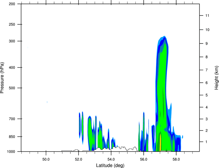Screen dimensions: 219x168
Task: Click the yellow core near 57 degrees
Action: click(x=161, y=142)
